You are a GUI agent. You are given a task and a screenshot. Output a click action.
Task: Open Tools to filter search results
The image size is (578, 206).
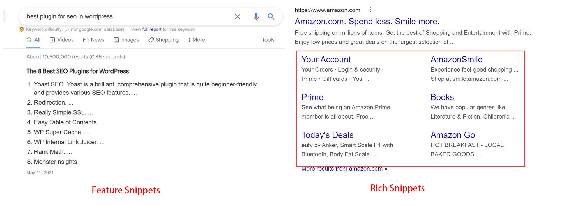pos(268,40)
